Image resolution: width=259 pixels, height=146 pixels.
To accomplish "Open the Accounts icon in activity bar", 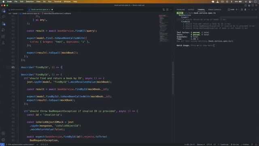I will pos(3,133).
